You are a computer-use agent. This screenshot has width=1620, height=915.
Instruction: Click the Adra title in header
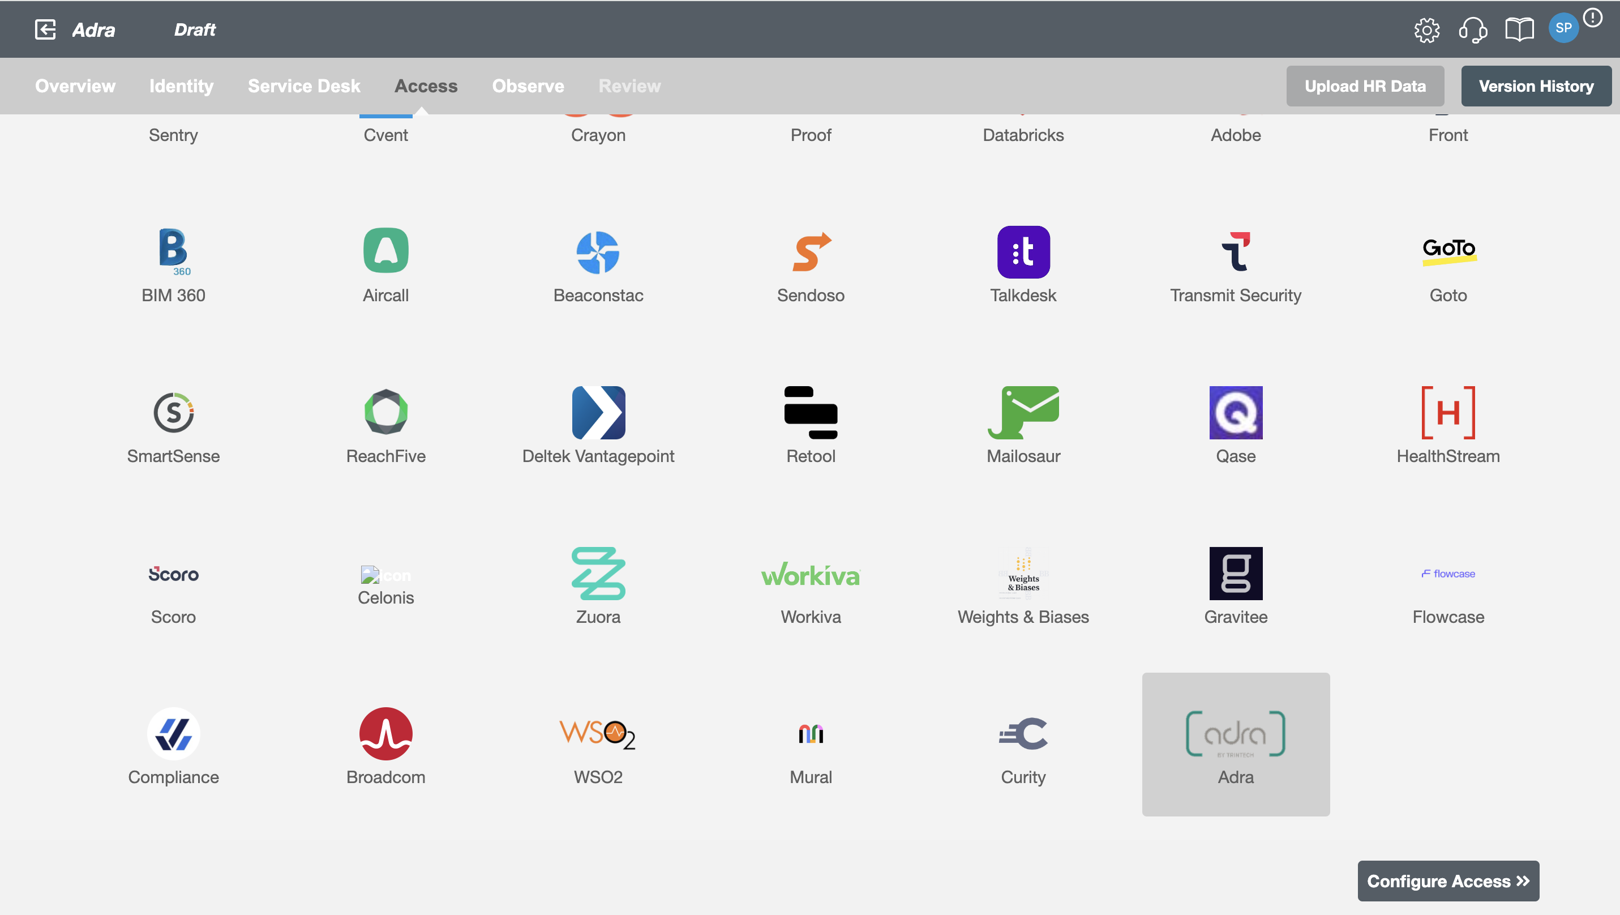pos(93,29)
